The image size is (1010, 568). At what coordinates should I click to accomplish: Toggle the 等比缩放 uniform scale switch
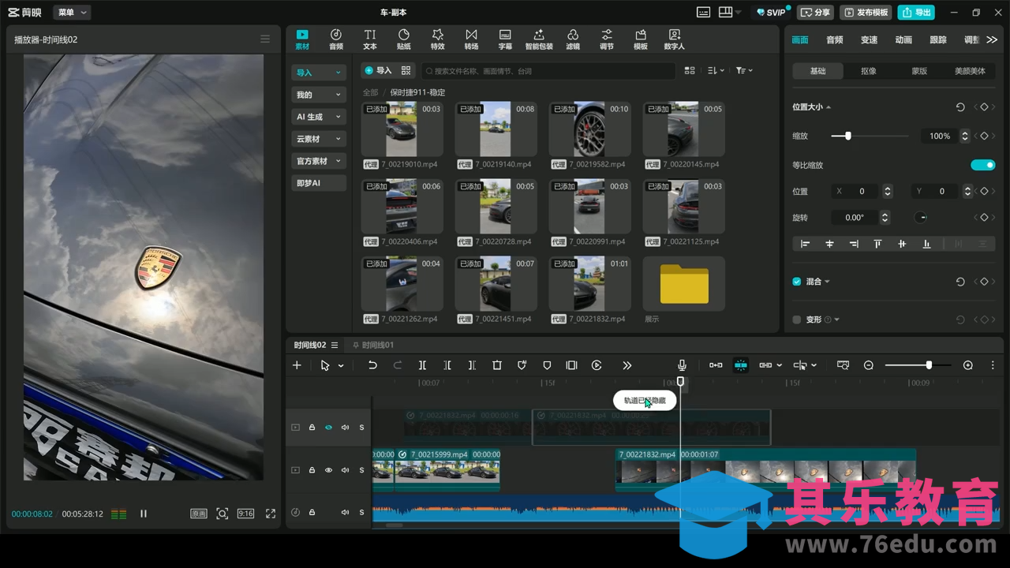coord(982,165)
